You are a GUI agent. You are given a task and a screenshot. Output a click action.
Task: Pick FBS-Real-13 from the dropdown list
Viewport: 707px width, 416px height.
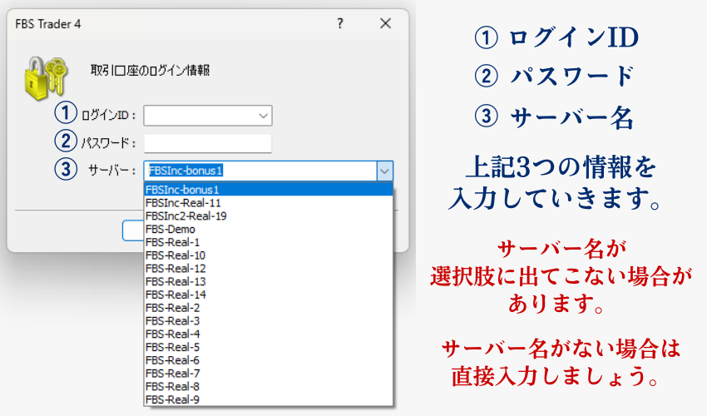(269, 281)
